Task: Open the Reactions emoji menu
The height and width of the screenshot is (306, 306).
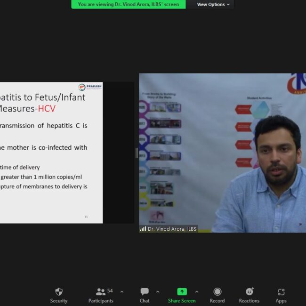Action: (x=249, y=295)
